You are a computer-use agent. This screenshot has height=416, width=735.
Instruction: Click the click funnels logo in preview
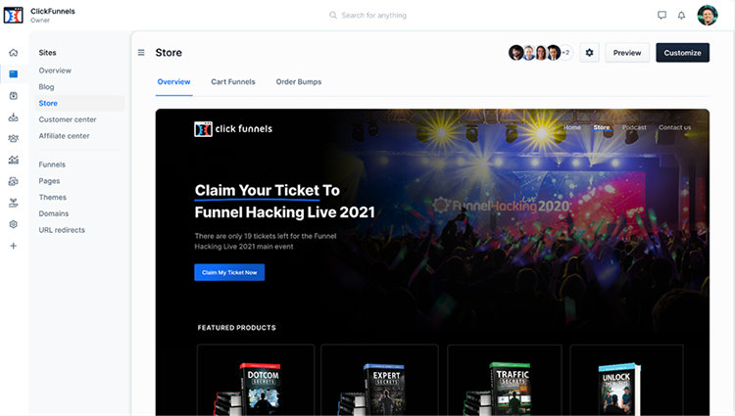(x=233, y=128)
